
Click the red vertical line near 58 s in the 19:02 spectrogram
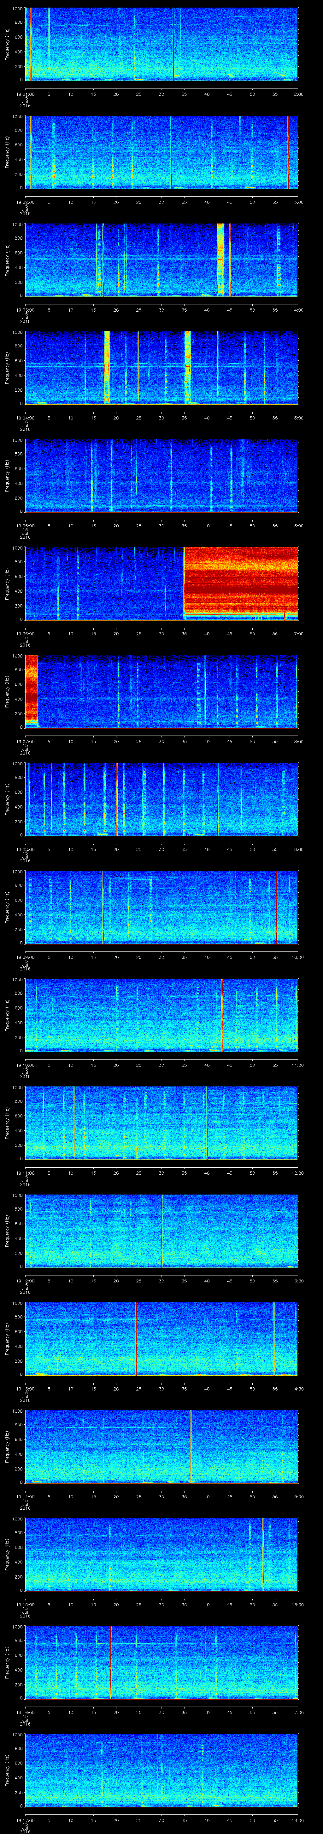coord(288,152)
